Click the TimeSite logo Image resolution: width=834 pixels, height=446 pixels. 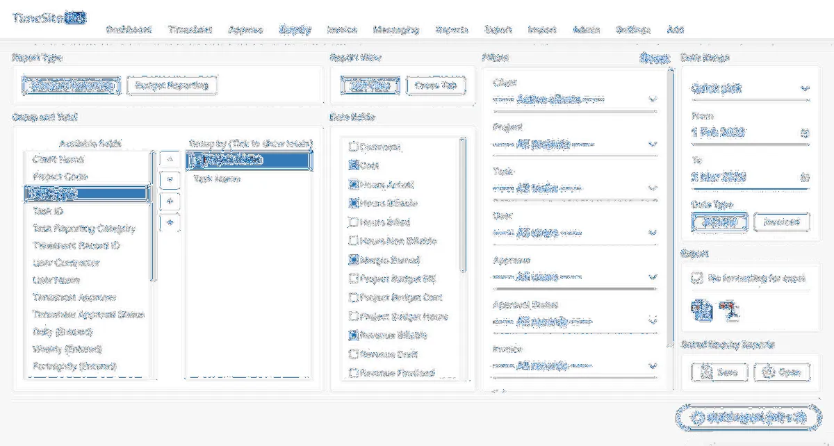(49, 17)
